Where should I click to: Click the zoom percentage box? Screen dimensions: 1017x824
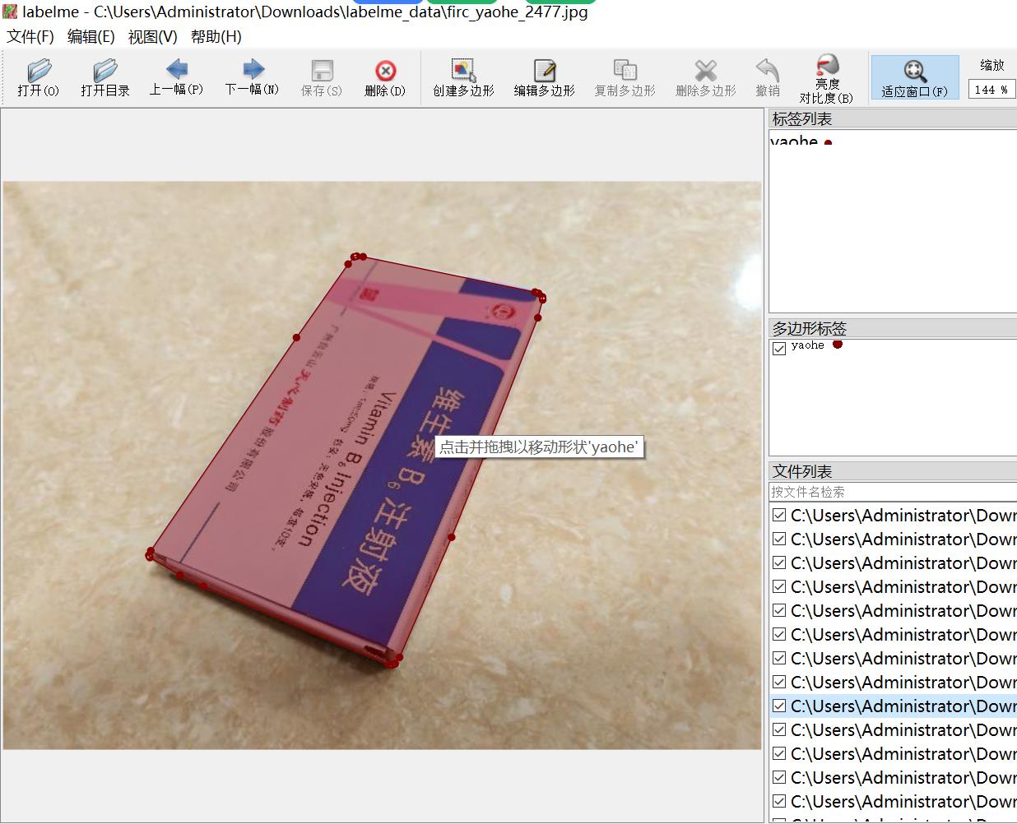point(991,90)
